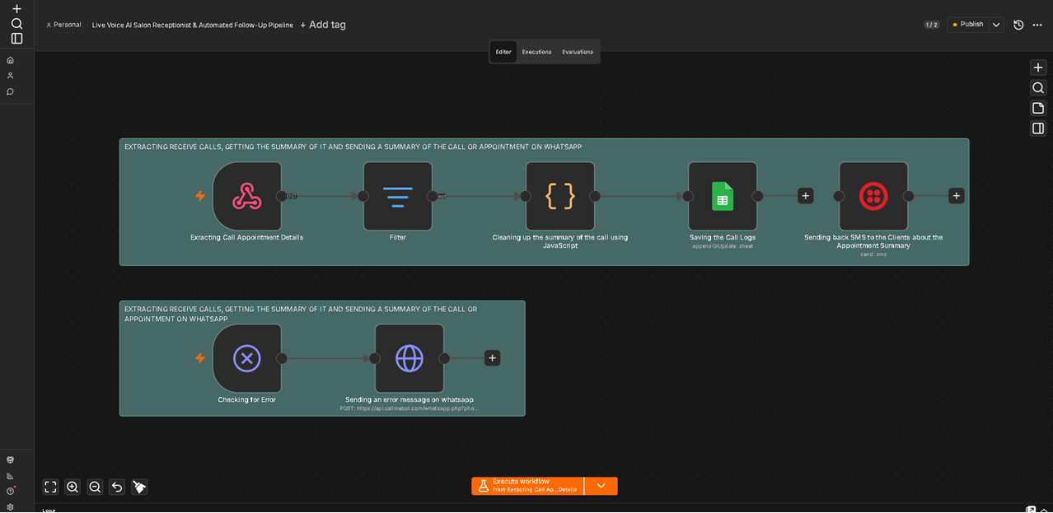Screen dimensions: 1053x513
Task: Select the Saving the Call Logs sheets node
Action: [723, 196]
